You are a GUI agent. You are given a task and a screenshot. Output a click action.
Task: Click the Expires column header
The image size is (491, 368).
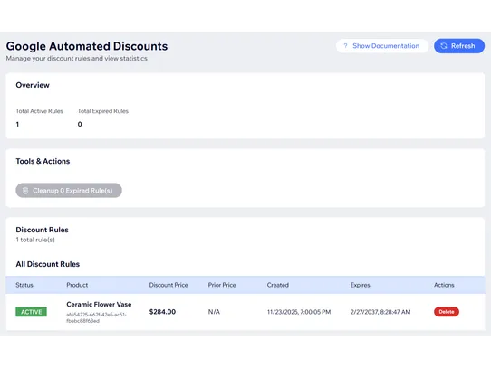click(361, 285)
